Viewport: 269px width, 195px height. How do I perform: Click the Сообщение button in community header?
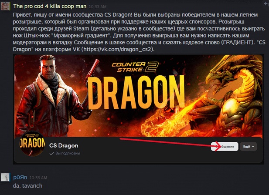(x=225, y=147)
